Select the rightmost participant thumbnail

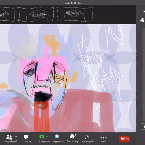(x=75, y=14)
